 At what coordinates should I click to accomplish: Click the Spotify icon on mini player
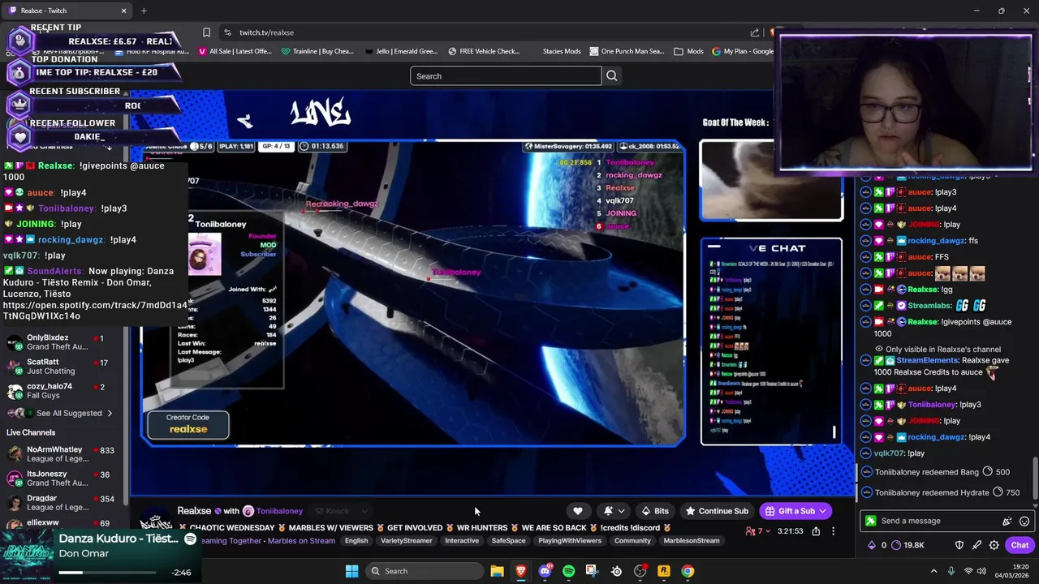190,539
